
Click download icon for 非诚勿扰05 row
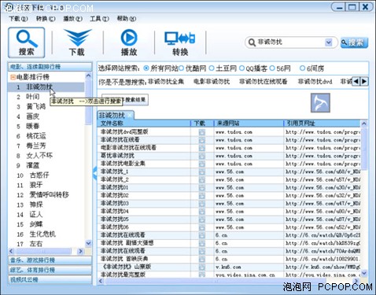point(202,219)
